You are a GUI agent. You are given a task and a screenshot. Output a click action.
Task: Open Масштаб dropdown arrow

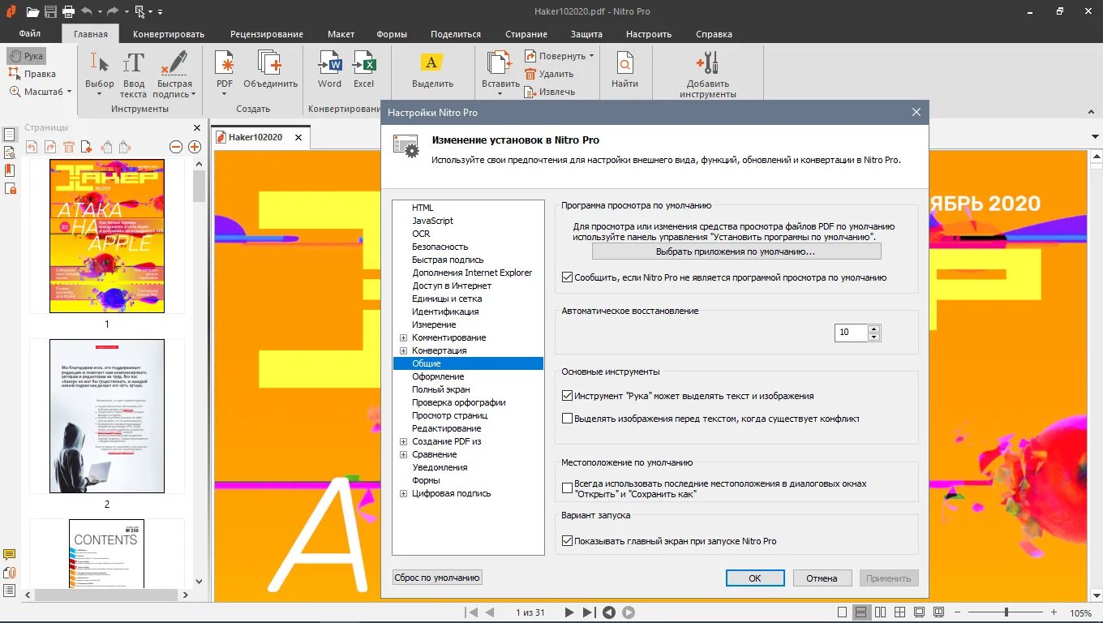69,92
